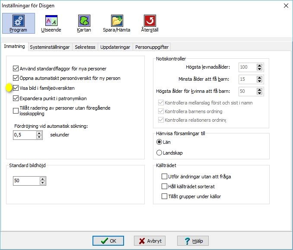The height and width of the screenshot is (250, 293).
Task: Open the Utseende appearance settings
Action: click(51, 23)
